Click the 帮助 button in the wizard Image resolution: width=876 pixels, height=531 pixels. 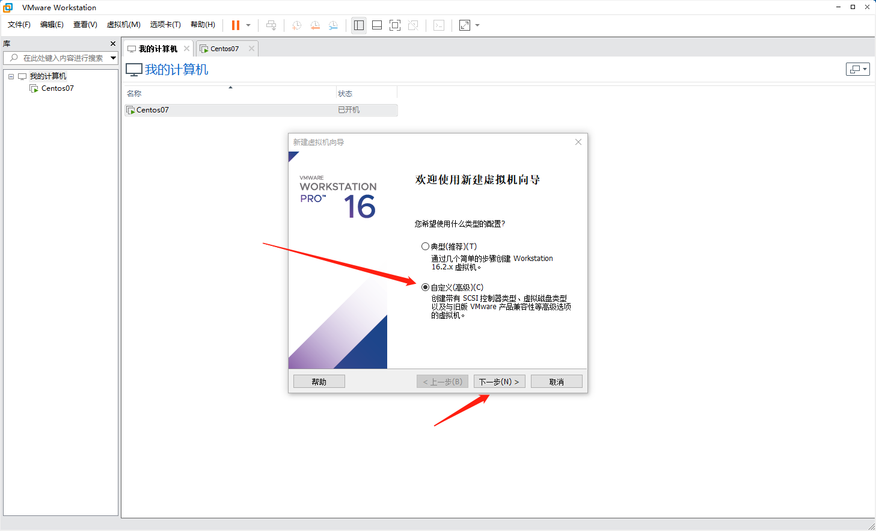[319, 382]
